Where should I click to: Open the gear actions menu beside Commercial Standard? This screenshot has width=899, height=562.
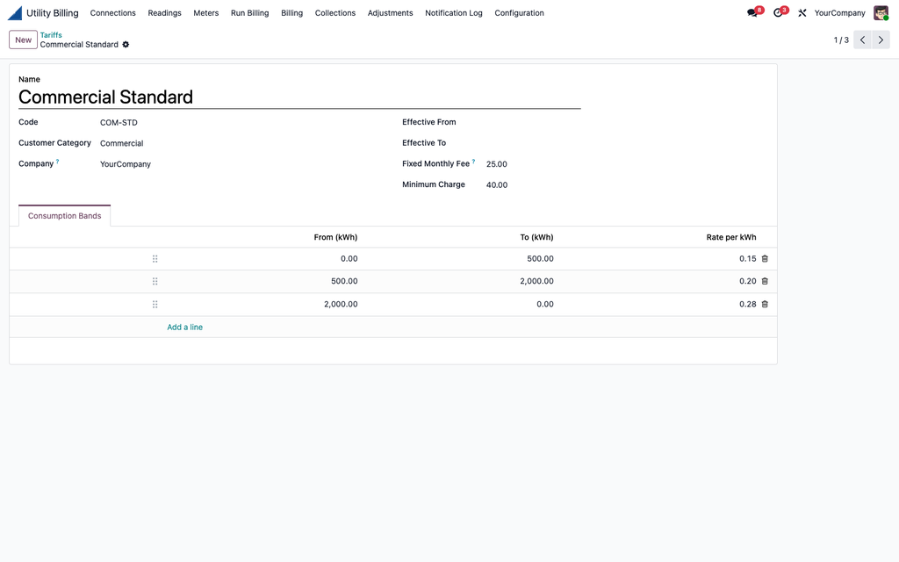pyautogui.click(x=126, y=44)
